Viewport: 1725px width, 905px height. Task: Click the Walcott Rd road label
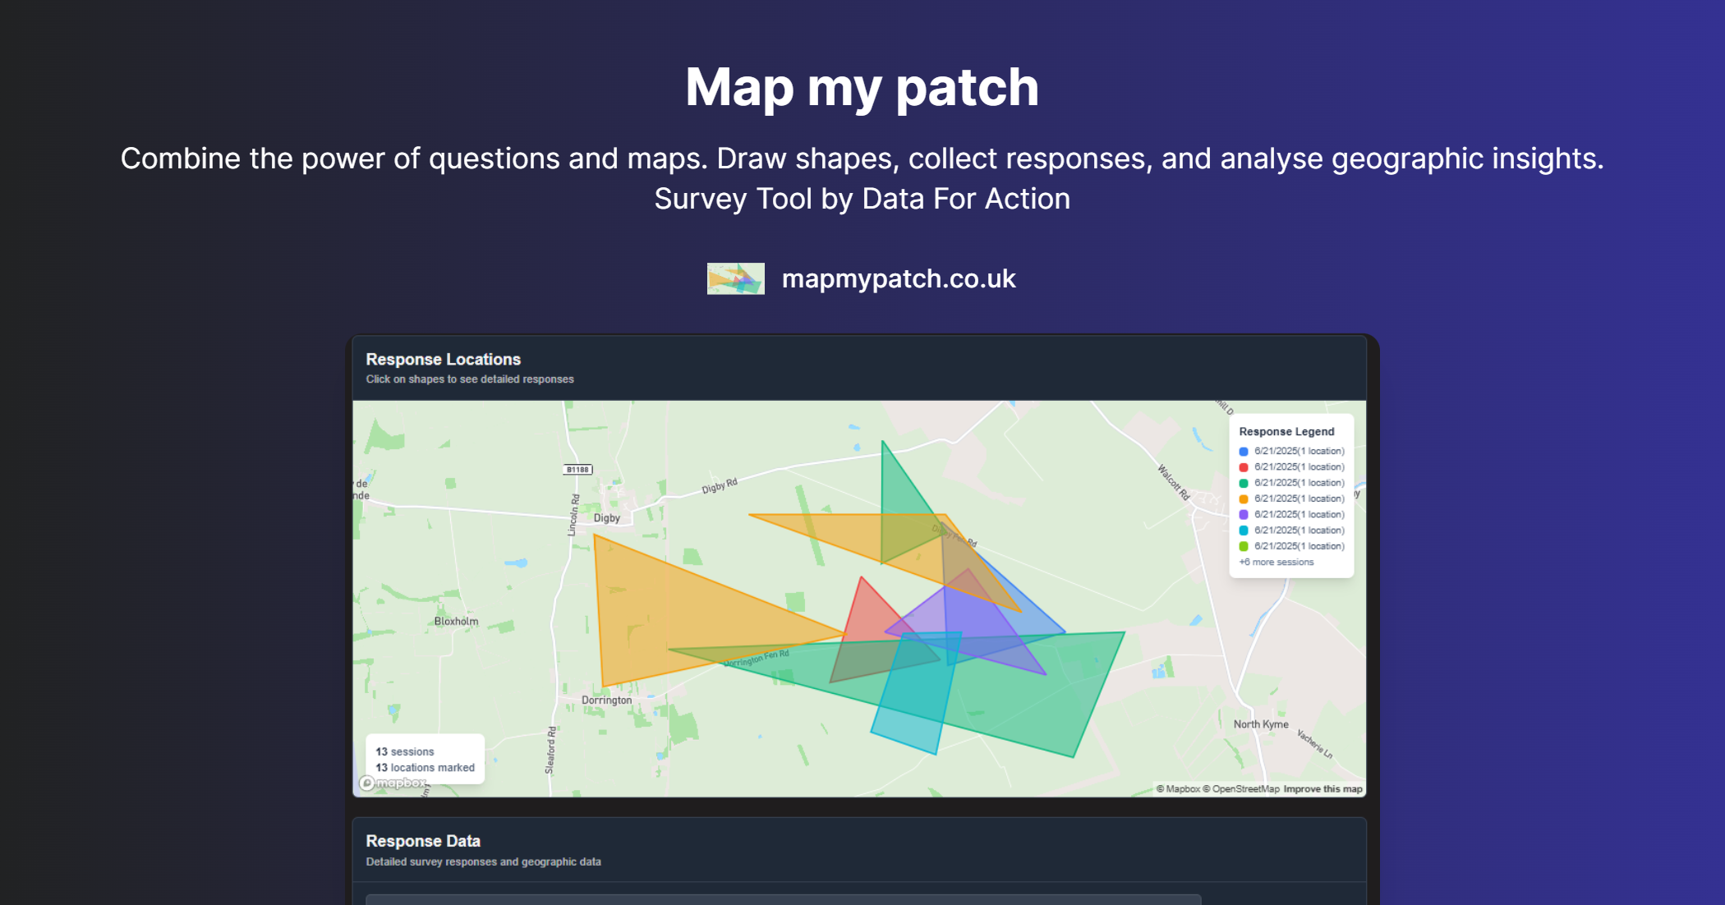[x=1174, y=483]
